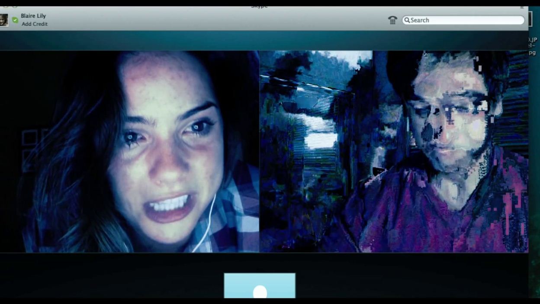Focus the Search text field
Image resolution: width=540 pixels, height=304 pixels.
coord(465,20)
